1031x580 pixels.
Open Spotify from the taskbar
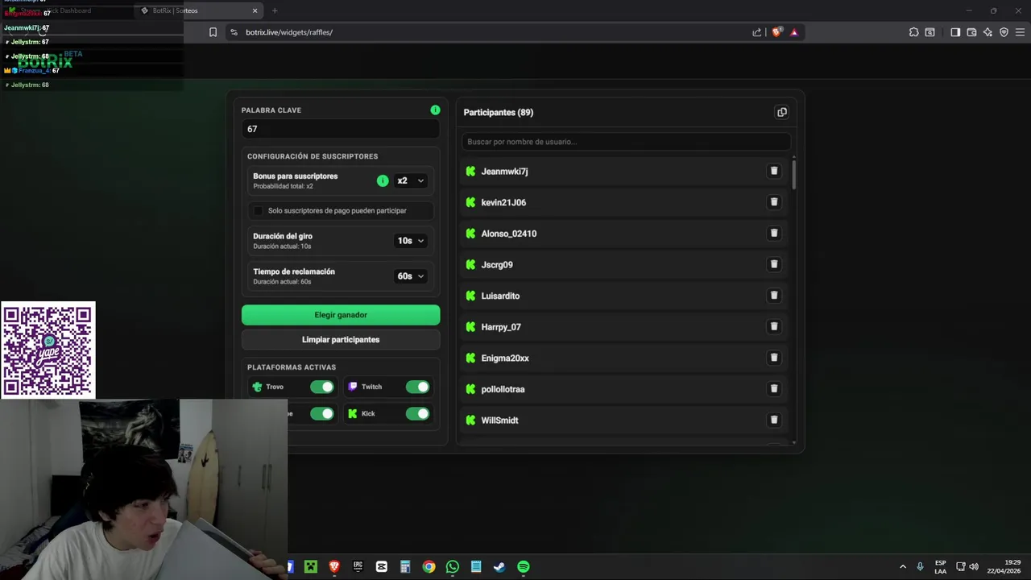pos(524,567)
